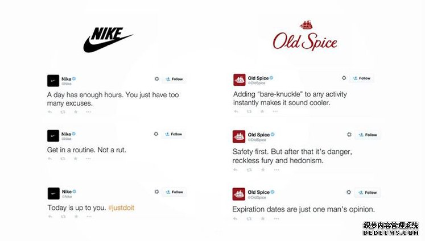This screenshot has height=241, width=425.
Task: Favorite Nike's 'Today is up to you' tweet
Action: (x=76, y=217)
